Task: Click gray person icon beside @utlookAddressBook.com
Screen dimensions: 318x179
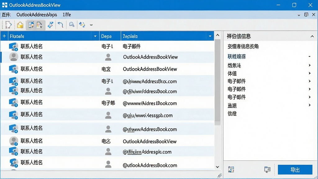Action: tap(108, 164)
